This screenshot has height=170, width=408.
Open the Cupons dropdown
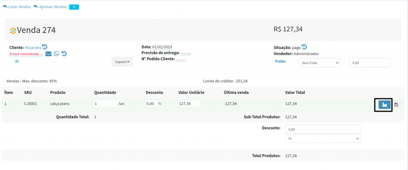click(122, 62)
